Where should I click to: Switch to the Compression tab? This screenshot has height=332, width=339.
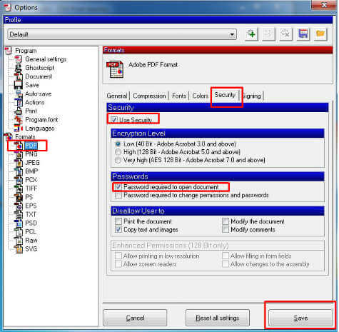(149, 96)
